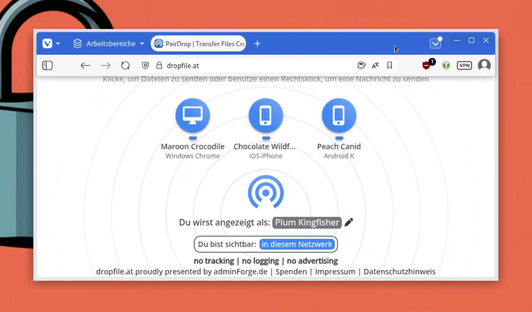Switch to the PairDrop Transfer Files tab
The image size is (532, 312).
(199, 44)
